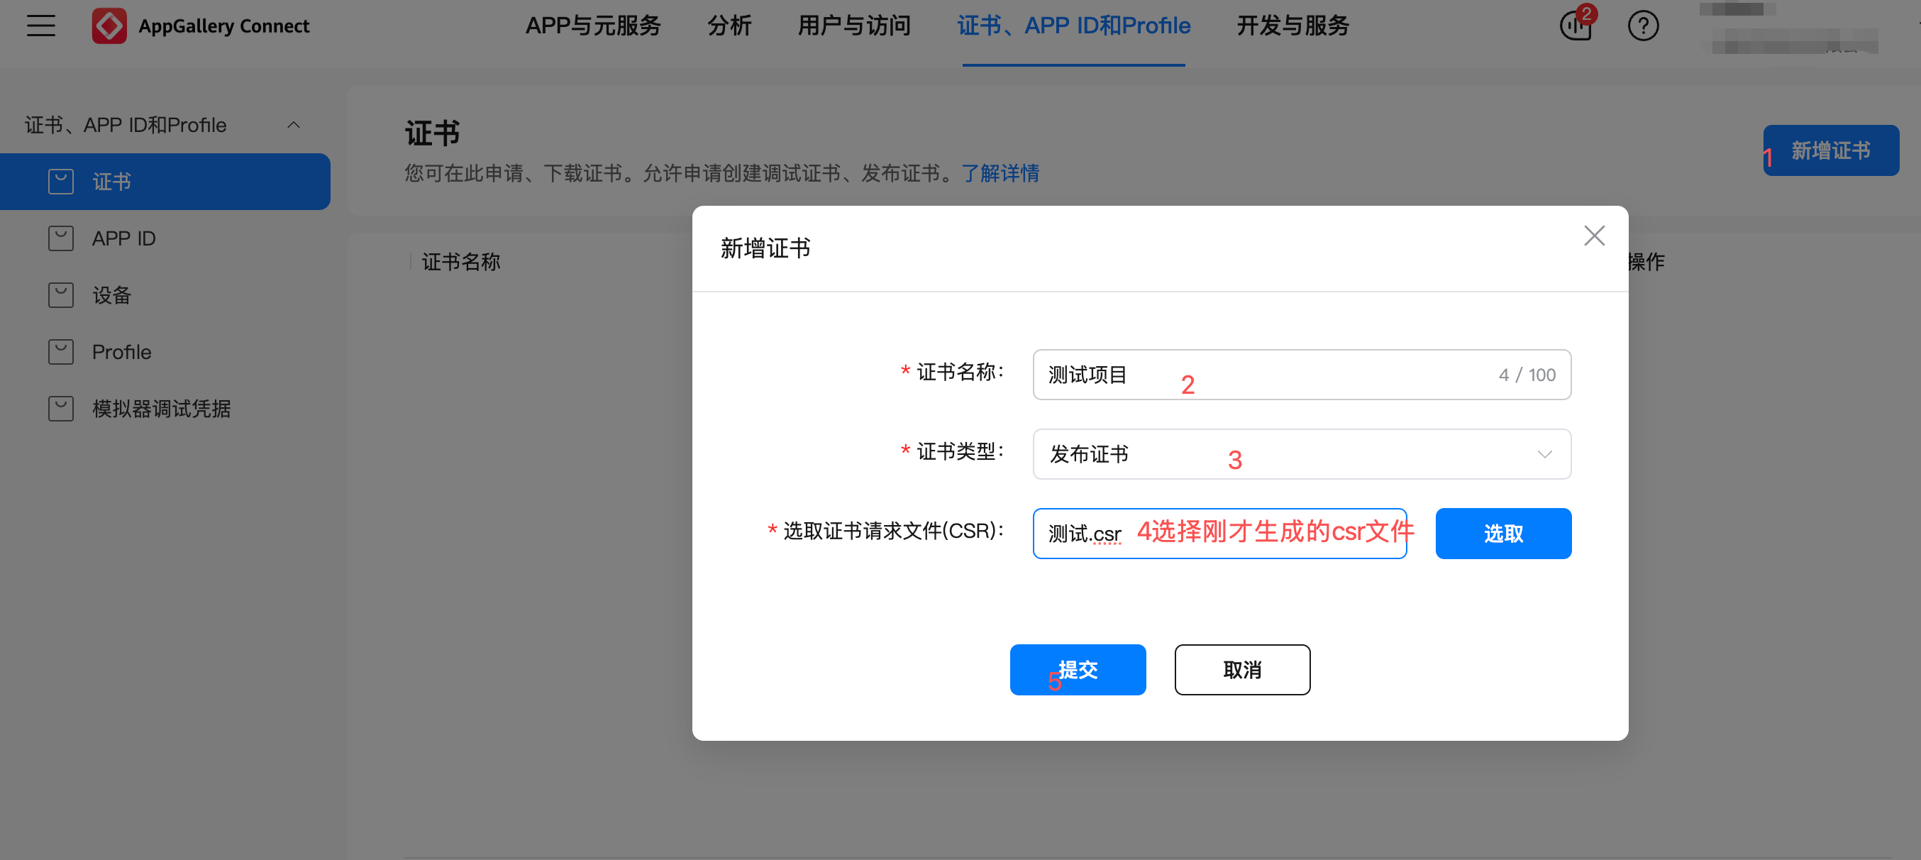Viewport: 1921px width, 860px height.
Task: Select the 证书 sidebar item
Action: (x=164, y=182)
